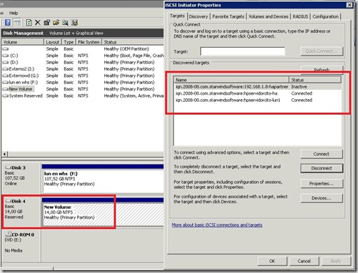Click the Disconnect button
The image size is (358, 273).
point(322,168)
